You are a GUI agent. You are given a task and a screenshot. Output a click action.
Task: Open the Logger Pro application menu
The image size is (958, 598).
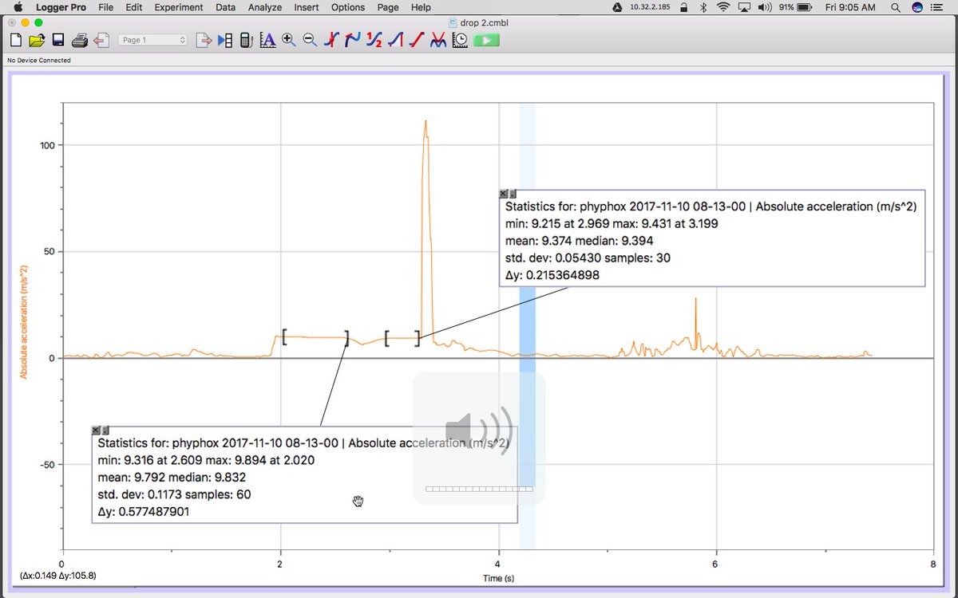click(61, 7)
